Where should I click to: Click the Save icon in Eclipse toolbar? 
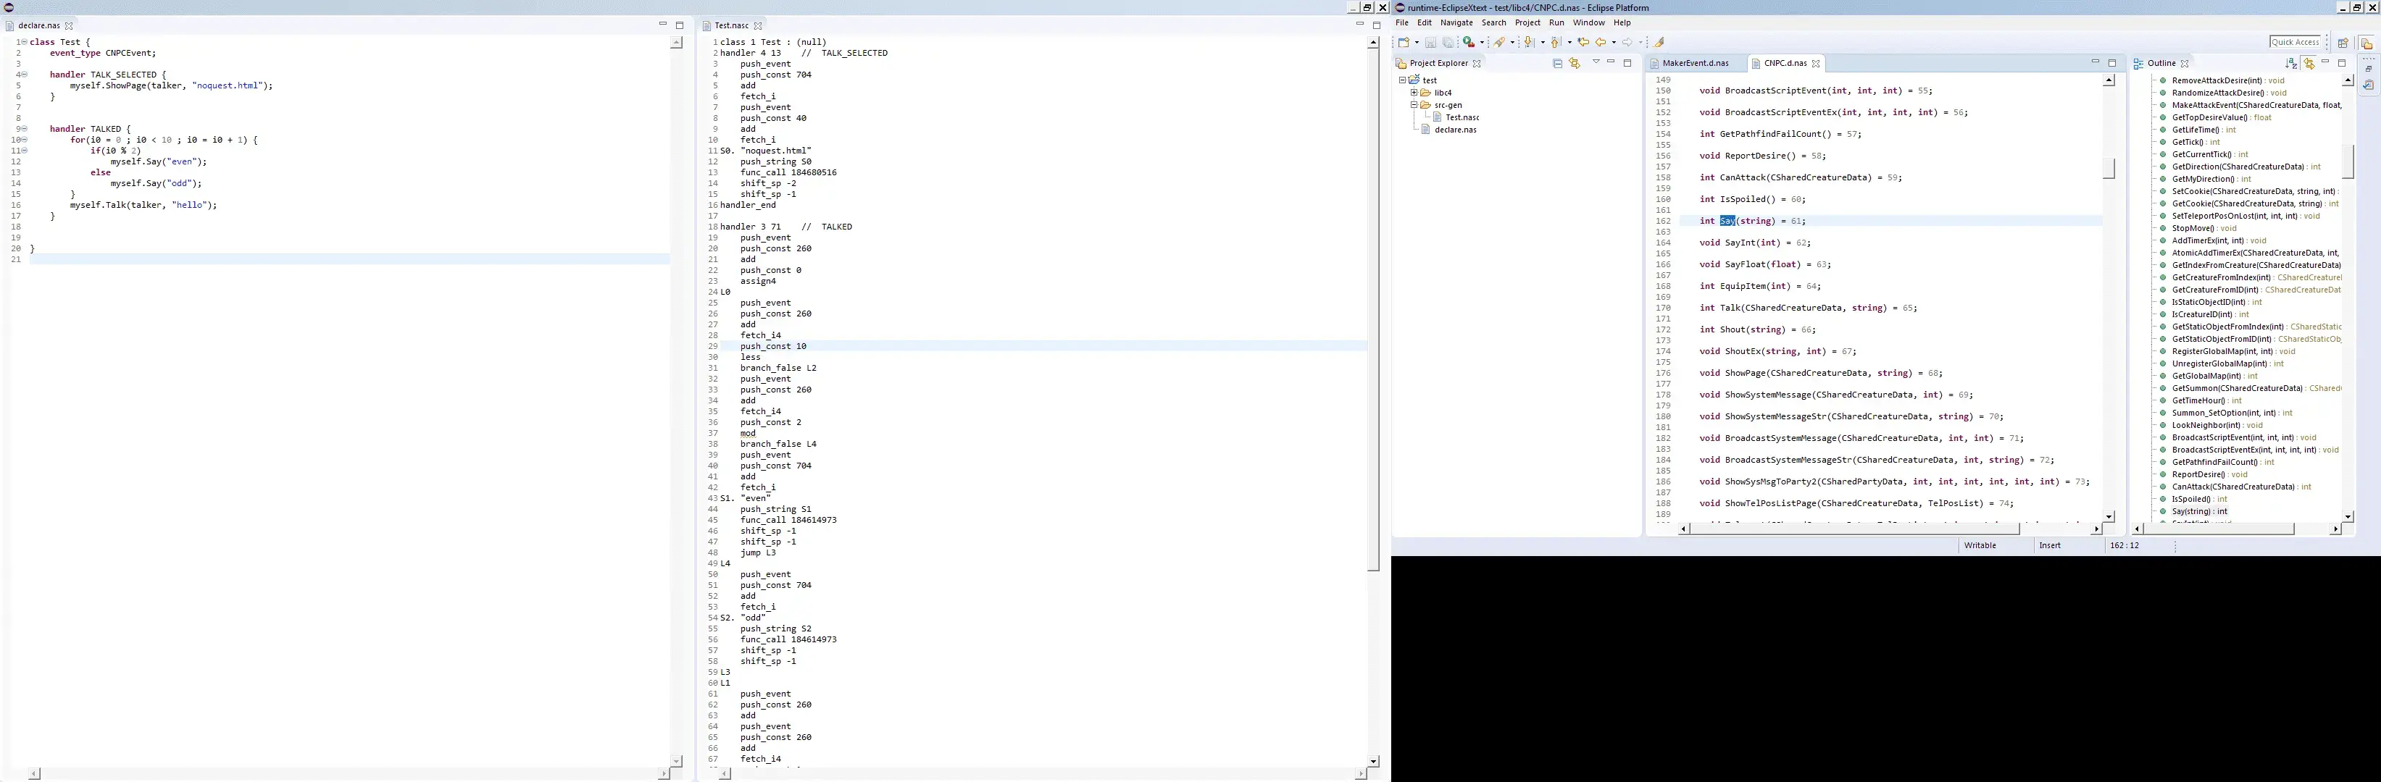point(1431,43)
